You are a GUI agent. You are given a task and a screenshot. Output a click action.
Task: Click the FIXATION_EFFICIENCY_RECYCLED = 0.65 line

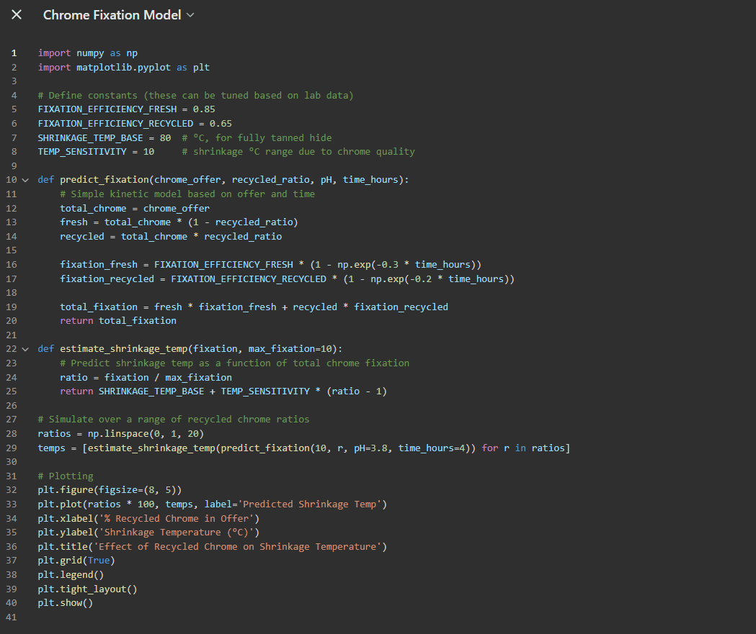tap(135, 124)
